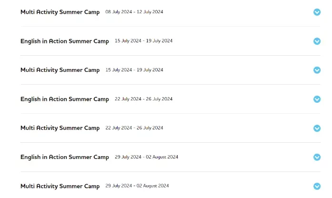The height and width of the screenshot is (198, 332).
Task: Open English in Action Summer Camp heading, 22 July row
Action: click(x=65, y=99)
